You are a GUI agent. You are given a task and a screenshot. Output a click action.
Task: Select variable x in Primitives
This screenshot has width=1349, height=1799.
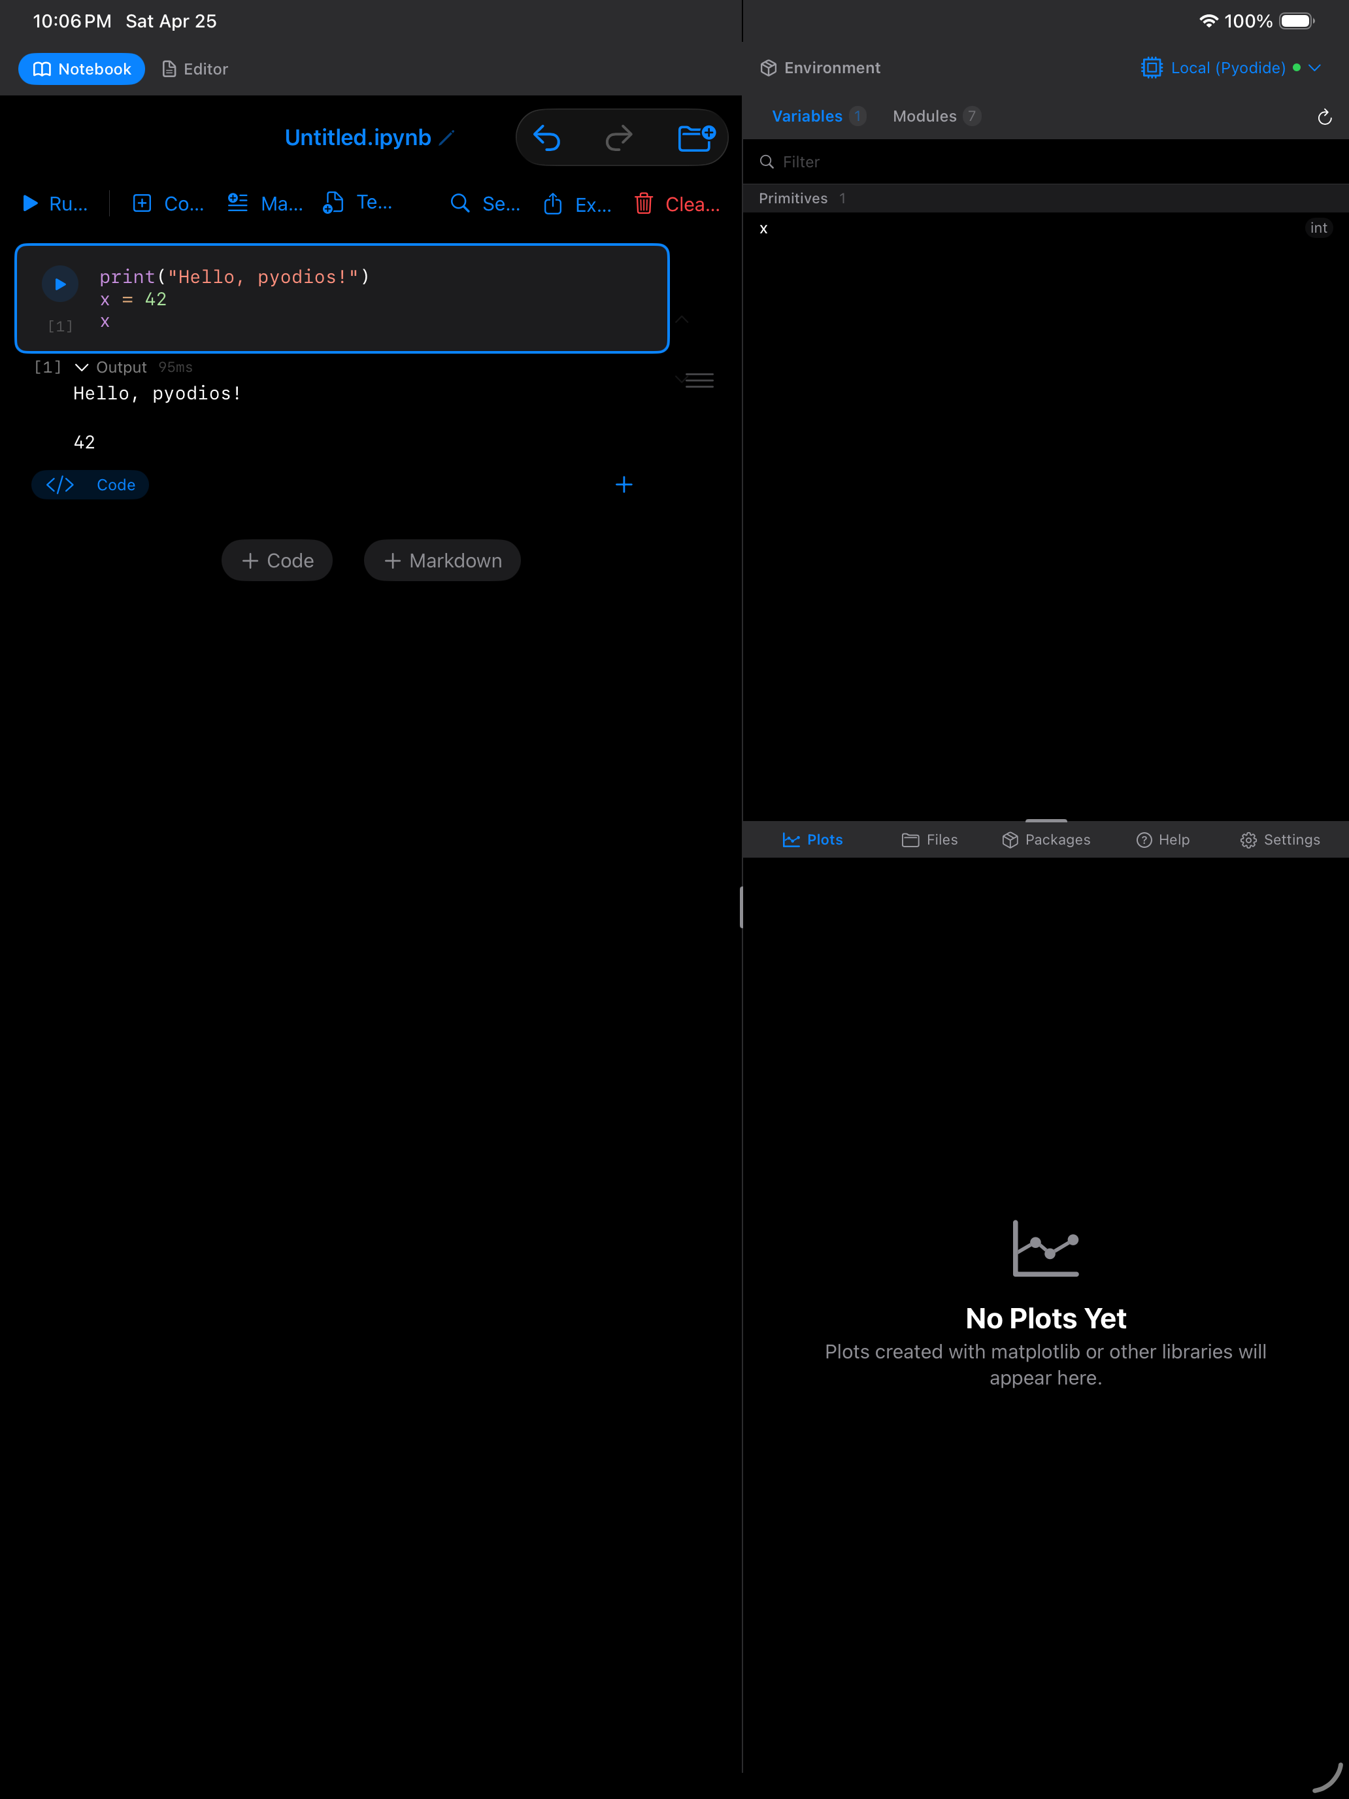[x=763, y=229]
